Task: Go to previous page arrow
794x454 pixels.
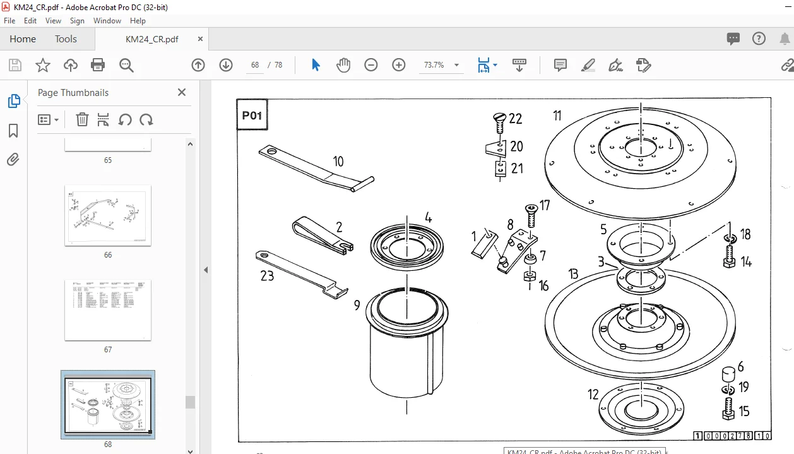Action: (198, 65)
